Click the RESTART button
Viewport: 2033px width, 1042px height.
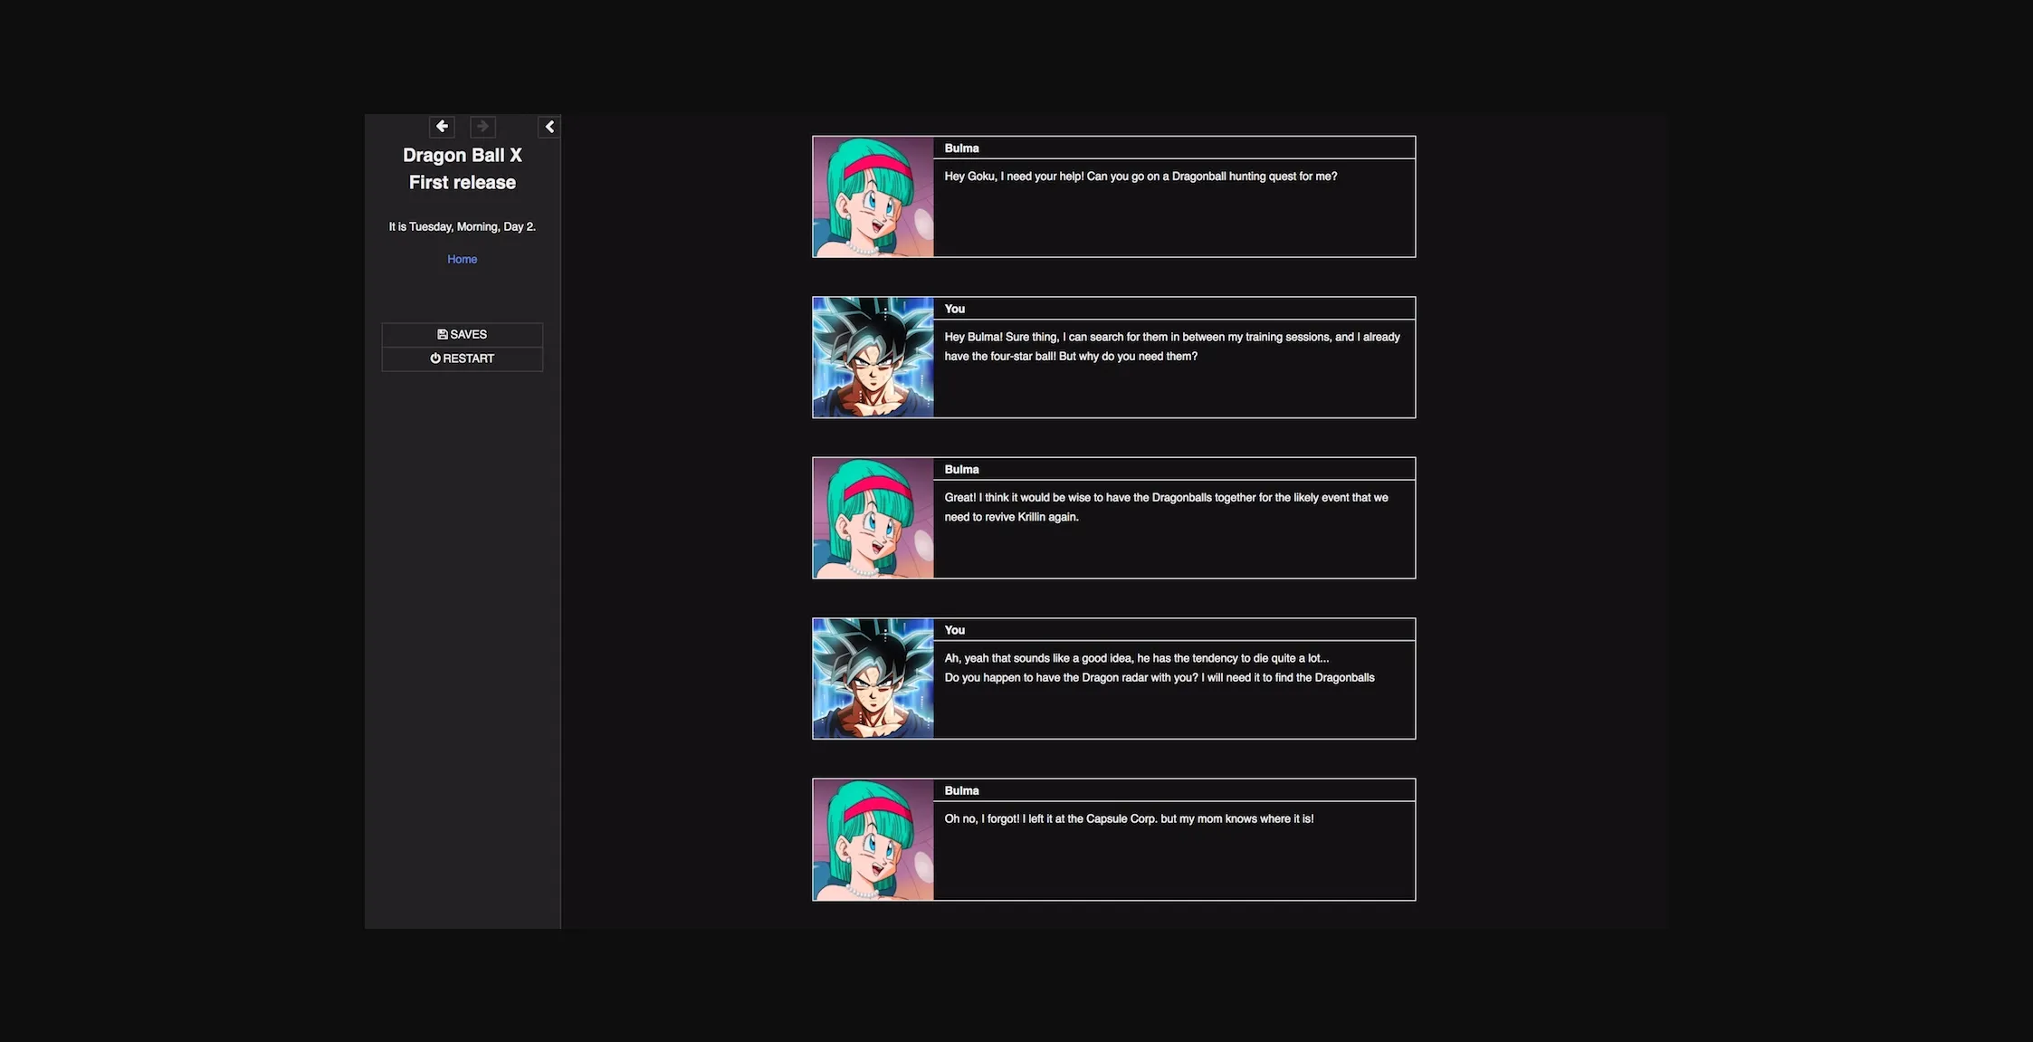point(462,358)
